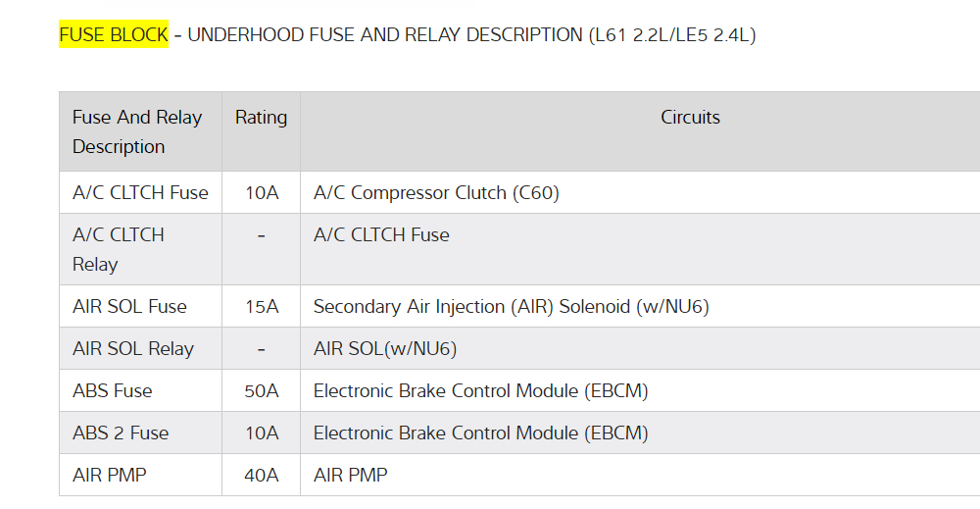Select the AIR SOL Relay cell
The width and height of the screenshot is (980, 509).
[133, 349]
